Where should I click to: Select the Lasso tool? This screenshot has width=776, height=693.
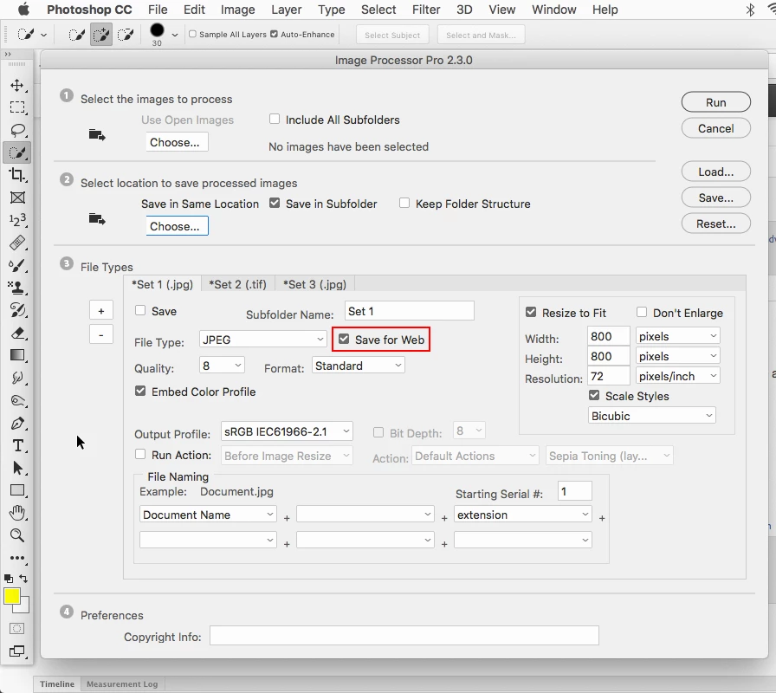(17, 130)
